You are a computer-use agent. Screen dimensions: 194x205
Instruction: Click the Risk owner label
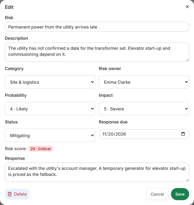(x=110, y=69)
